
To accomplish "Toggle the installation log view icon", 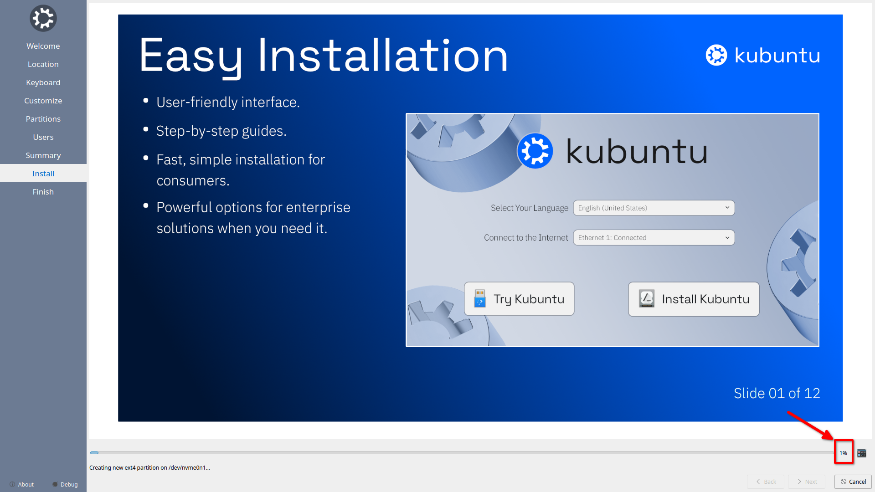I will pos(861,453).
